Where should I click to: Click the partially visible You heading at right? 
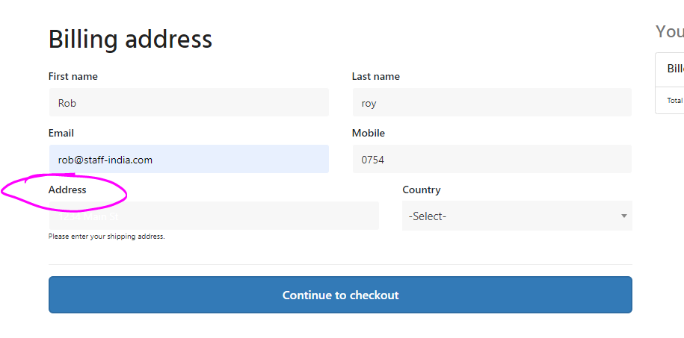click(669, 31)
